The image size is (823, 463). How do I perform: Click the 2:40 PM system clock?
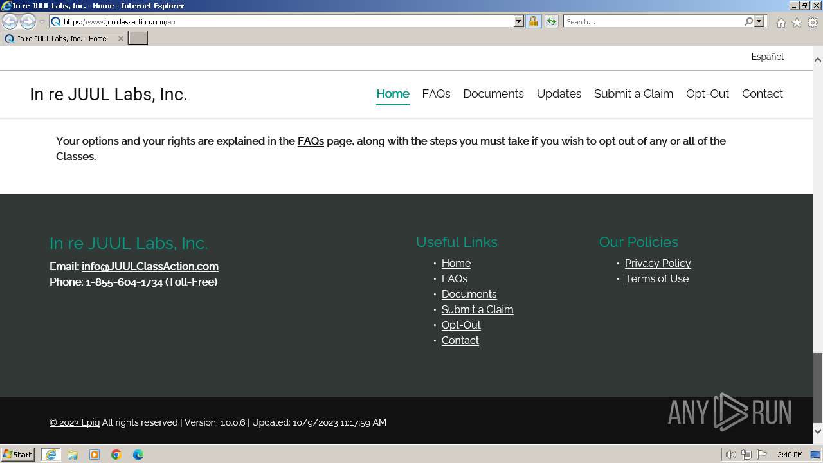(x=790, y=455)
